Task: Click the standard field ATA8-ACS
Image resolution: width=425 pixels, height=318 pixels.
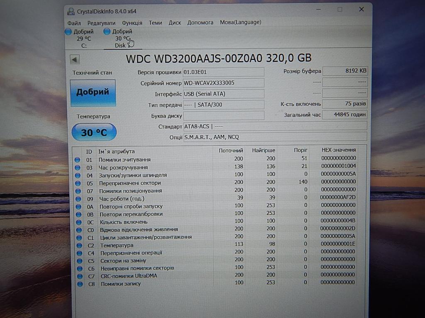Action: [x=275, y=126]
